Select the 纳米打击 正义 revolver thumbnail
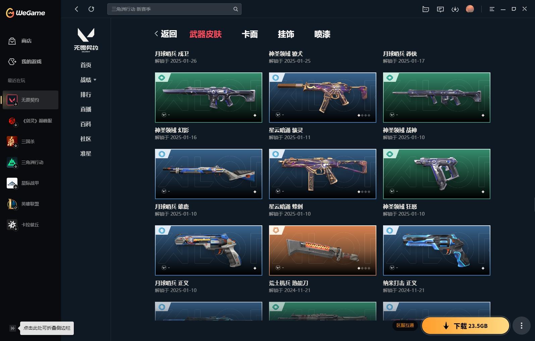The width and height of the screenshot is (535, 341). [436, 250]
